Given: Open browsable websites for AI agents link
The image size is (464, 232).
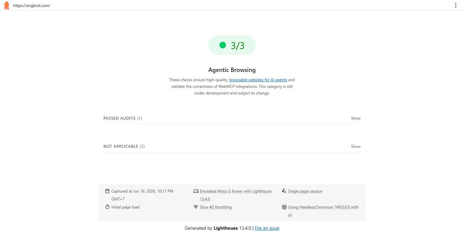Looking at the screenshot, I should pyautogui.click(x=258, y=80).
